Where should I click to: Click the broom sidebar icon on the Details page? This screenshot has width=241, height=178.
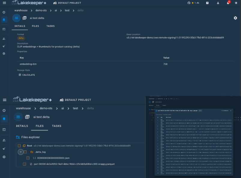click(x=4, y=46)
